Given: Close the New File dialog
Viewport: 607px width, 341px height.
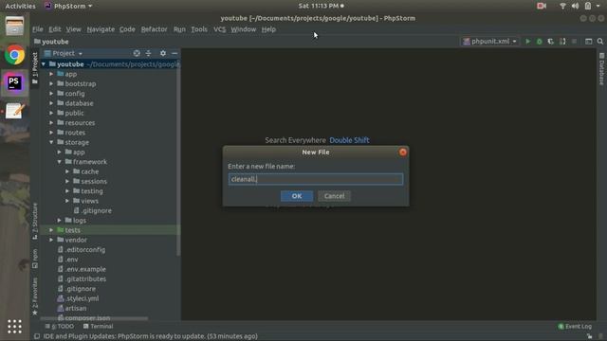Looking at the screenshot, I should point(402,152).
